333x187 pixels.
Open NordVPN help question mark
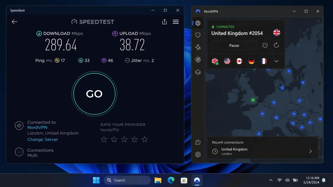tap(198, 142)
